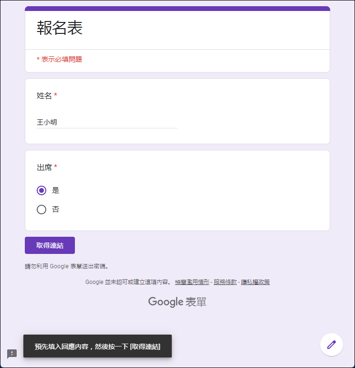Open the 檢舉濫用情形 link
355x368 pixels.
pyautogui.click(x=192, y=282)
